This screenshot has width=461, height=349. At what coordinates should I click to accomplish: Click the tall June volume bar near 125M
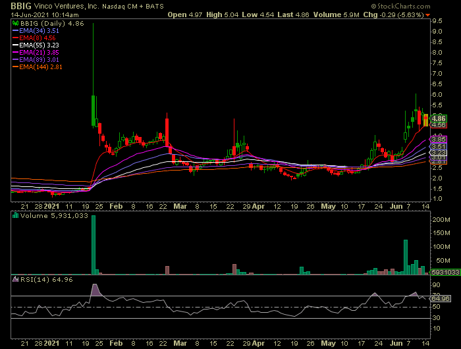click(406, 257)
